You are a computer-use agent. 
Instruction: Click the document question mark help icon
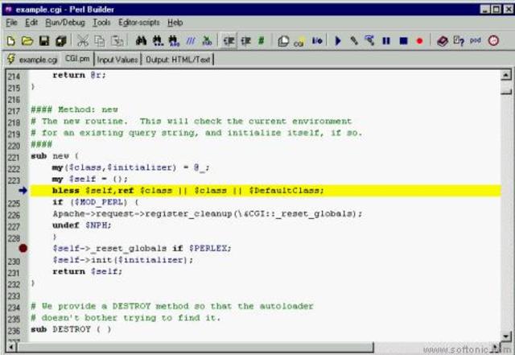[x=459, y=41]
